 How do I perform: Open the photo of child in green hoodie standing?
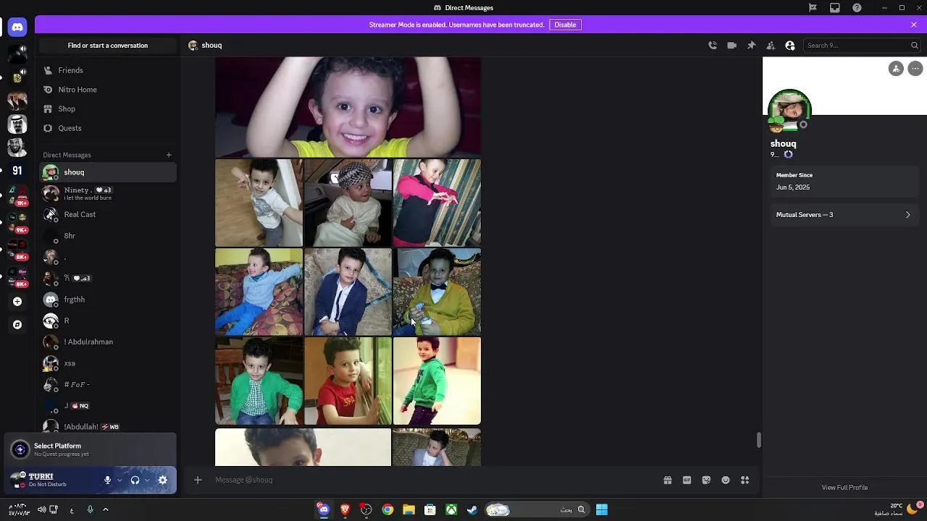pyautogui.click(x=437, y=381)
